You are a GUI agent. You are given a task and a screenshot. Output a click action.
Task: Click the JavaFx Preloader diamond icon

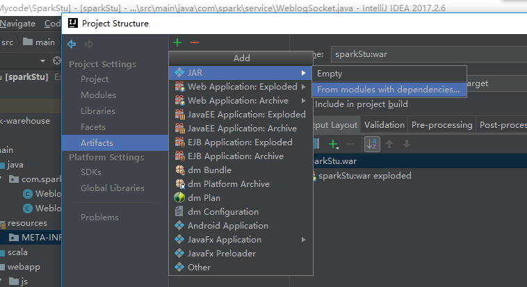click(x=179, y=253)
